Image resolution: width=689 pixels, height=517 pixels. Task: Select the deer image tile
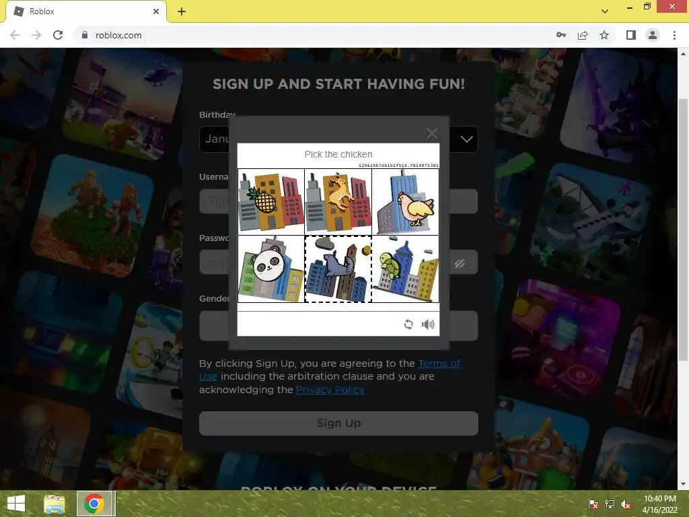(x=338, y=202)
